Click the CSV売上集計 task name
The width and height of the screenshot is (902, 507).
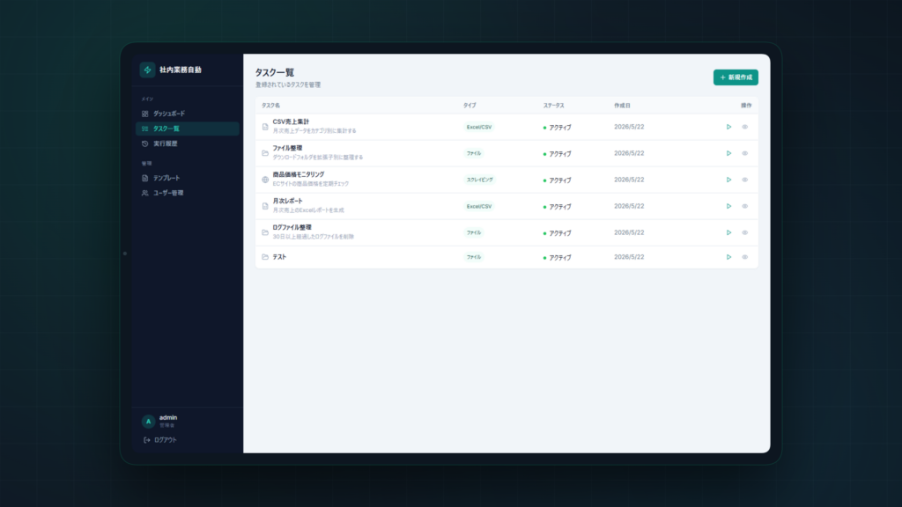click(291, 121)
